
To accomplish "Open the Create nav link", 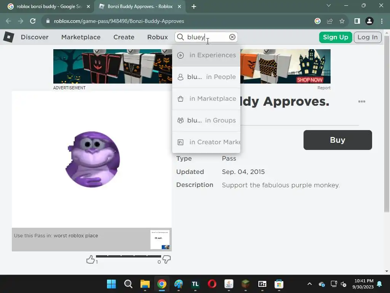I will [124, 37].
